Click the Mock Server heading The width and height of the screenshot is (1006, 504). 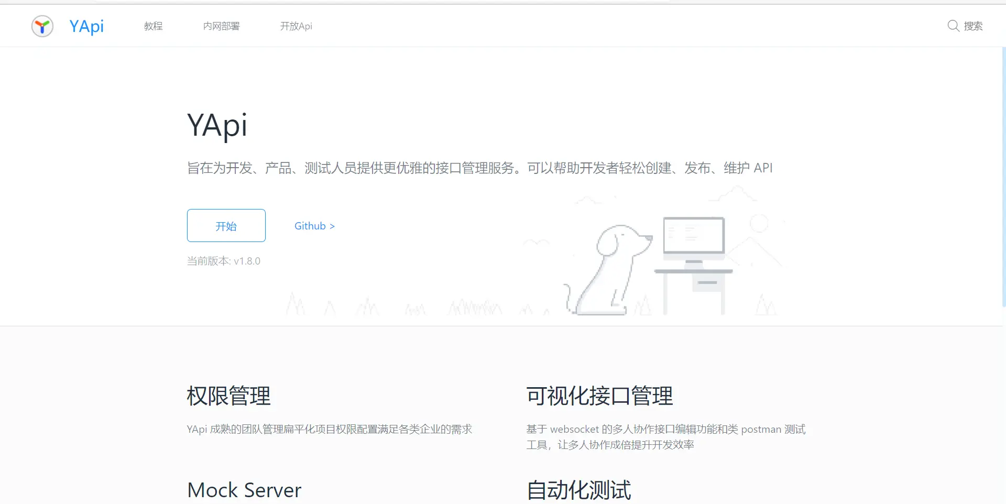click(x=244, y=490)
